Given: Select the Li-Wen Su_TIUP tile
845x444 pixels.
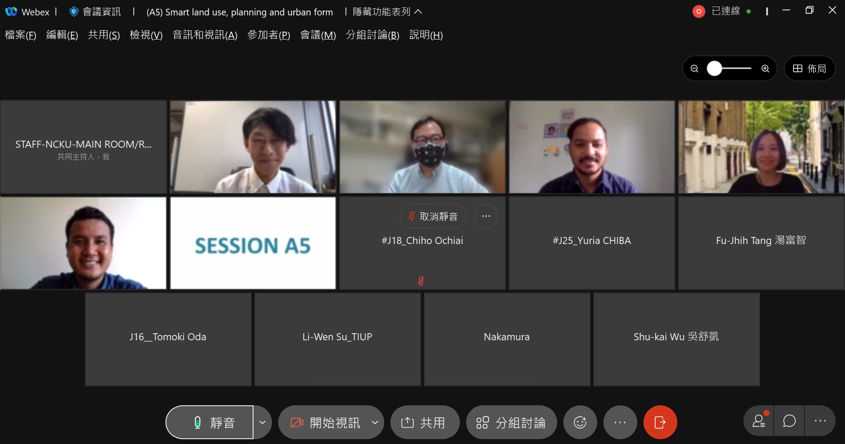Looking at the screenshot, I should [338, 339].
